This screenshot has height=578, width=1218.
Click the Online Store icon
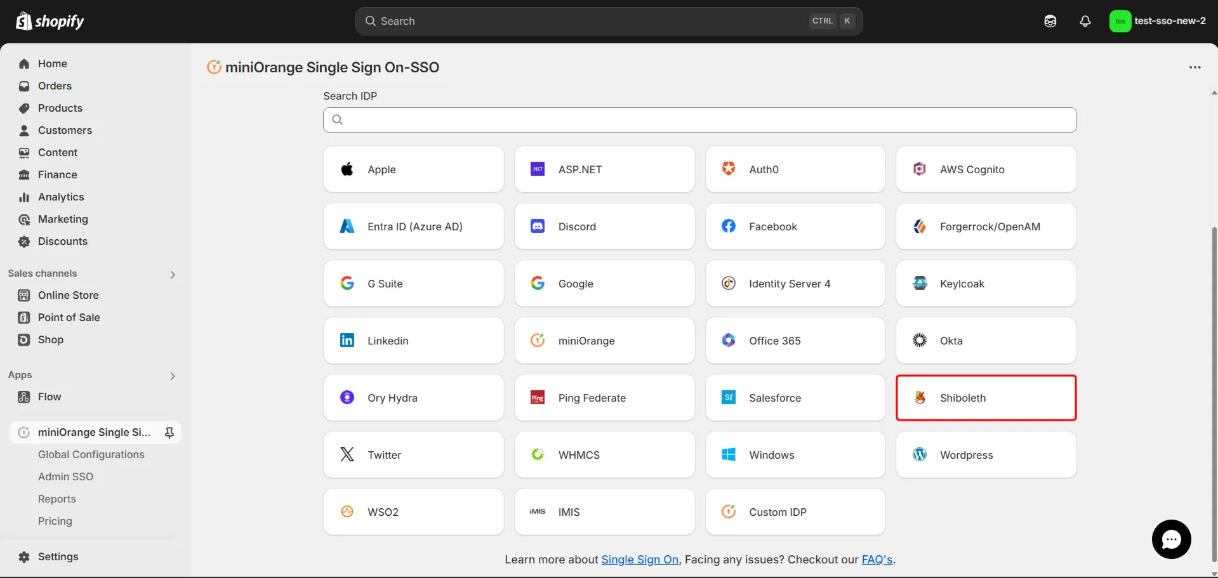click(x=24, y=296)
